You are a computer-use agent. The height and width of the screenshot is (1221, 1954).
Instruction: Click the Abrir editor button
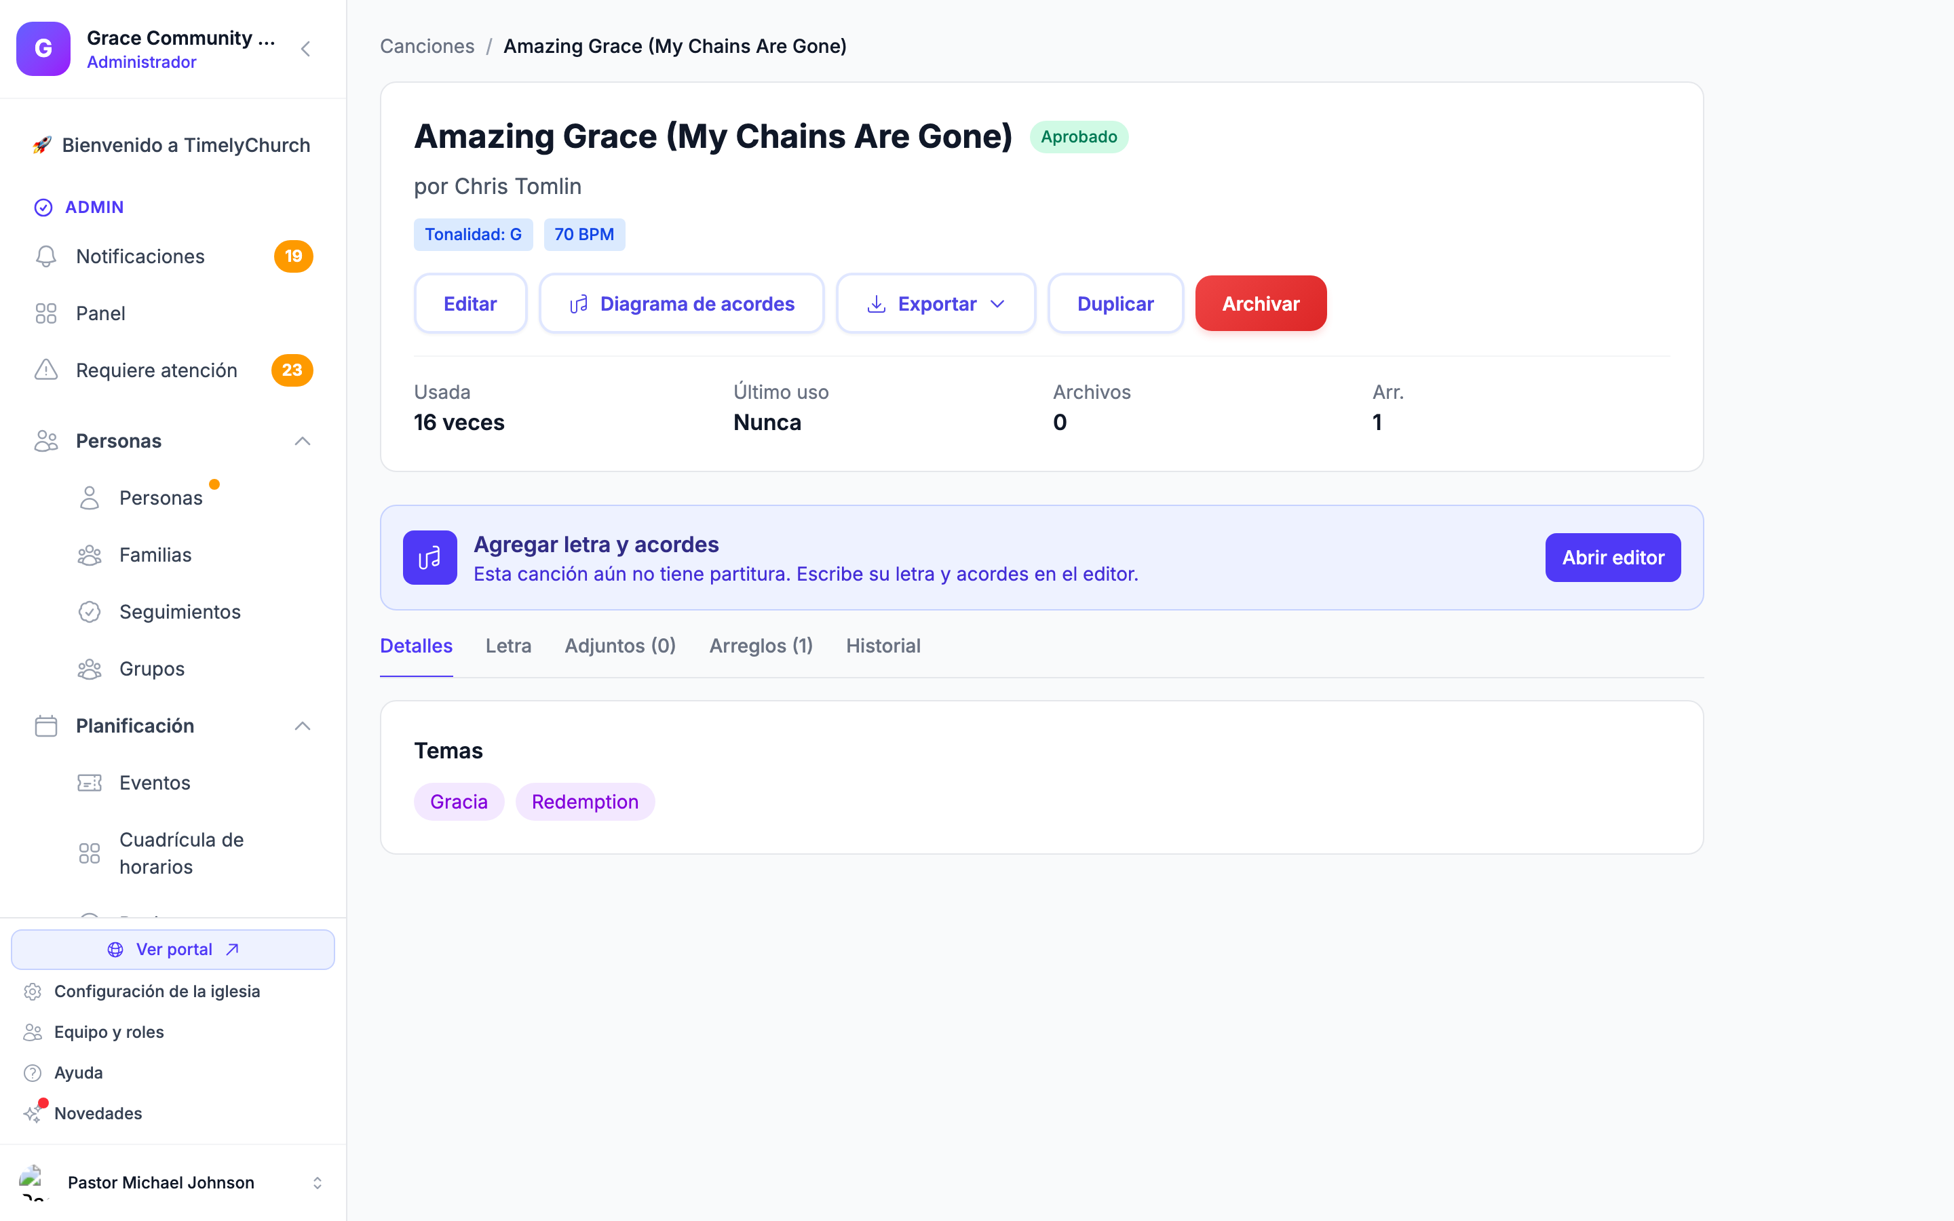[1613, 557]
